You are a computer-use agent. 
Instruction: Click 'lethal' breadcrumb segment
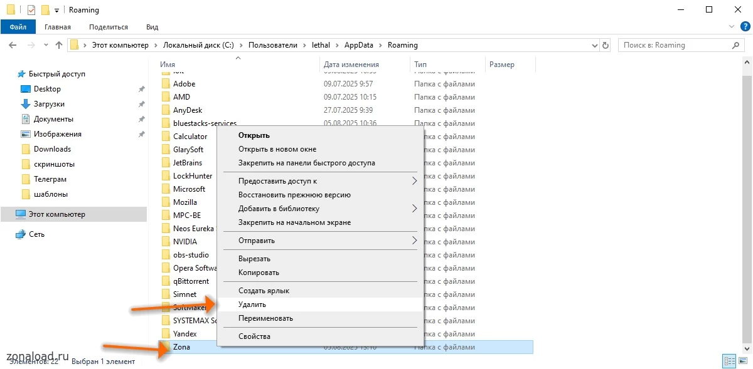(321, 45)
